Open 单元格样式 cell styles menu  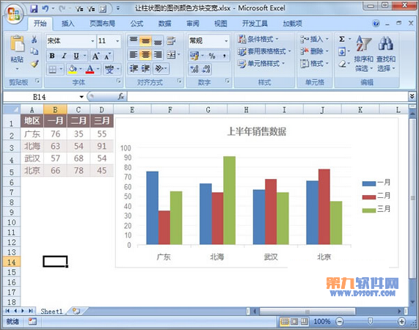pyautogui.click(x=261, y=64)
